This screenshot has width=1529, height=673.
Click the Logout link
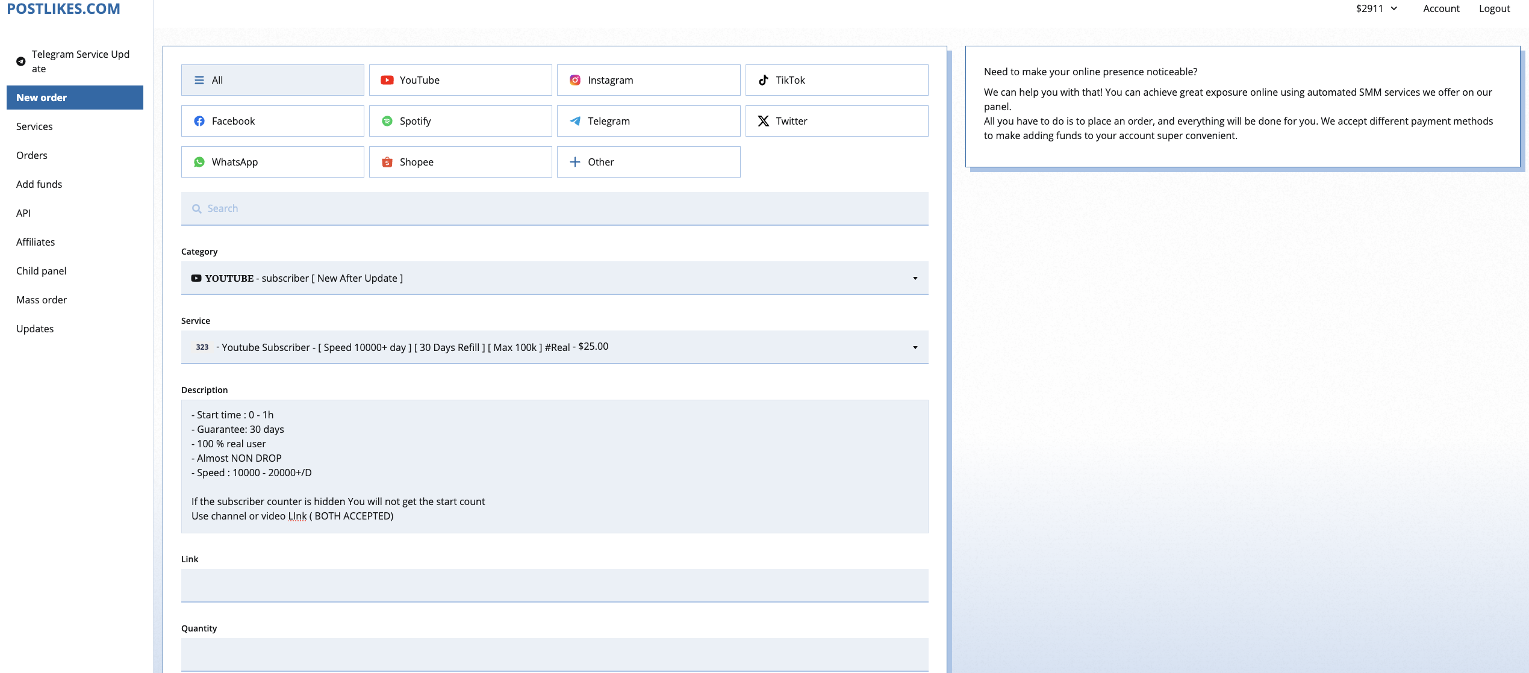1494,8
